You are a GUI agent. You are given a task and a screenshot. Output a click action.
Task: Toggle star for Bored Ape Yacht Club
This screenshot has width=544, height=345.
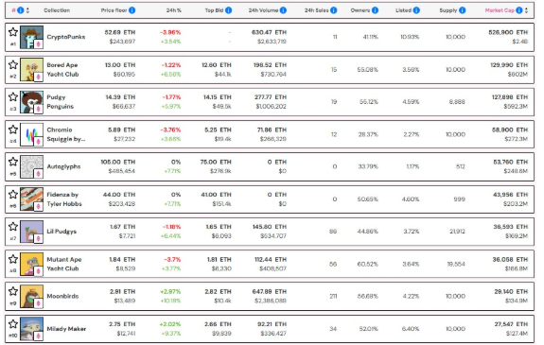13,64
